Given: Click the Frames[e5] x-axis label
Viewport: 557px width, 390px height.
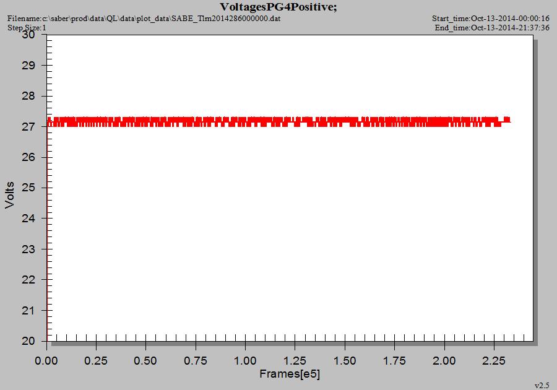Looking at the screenshot, I should (x=290, y=374).
